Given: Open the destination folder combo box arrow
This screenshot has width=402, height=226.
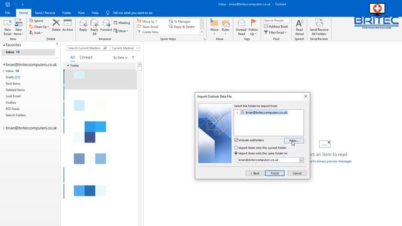Looking at the screenshot, I should 301,160.
